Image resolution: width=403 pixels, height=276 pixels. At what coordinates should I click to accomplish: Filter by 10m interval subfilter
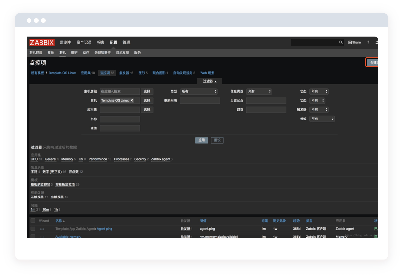click(46, 209)
